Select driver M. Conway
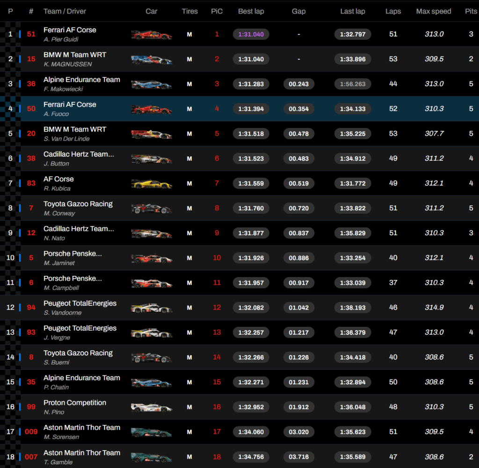The width and height of the screenshot is (479, 468). point(59,213)
